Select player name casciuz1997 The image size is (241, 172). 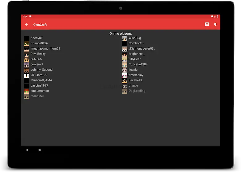pos(39,86)
